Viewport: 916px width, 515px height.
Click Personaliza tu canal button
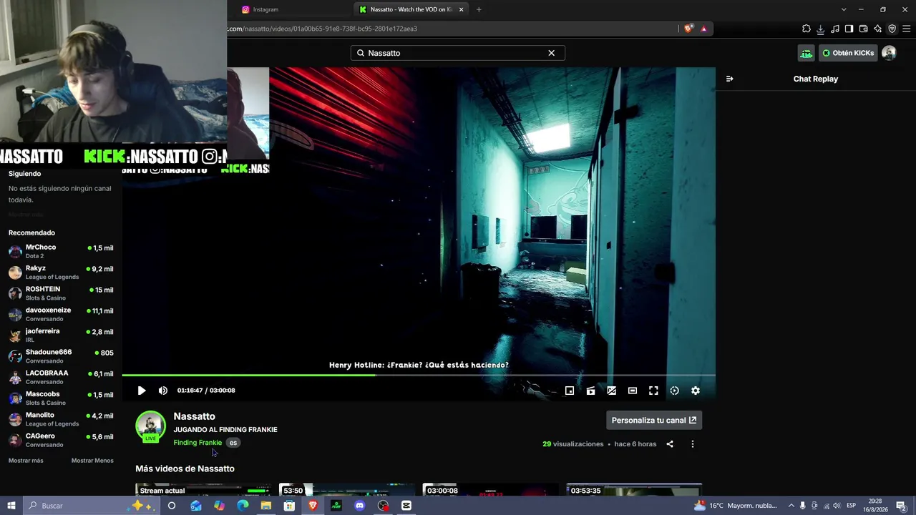654,421
